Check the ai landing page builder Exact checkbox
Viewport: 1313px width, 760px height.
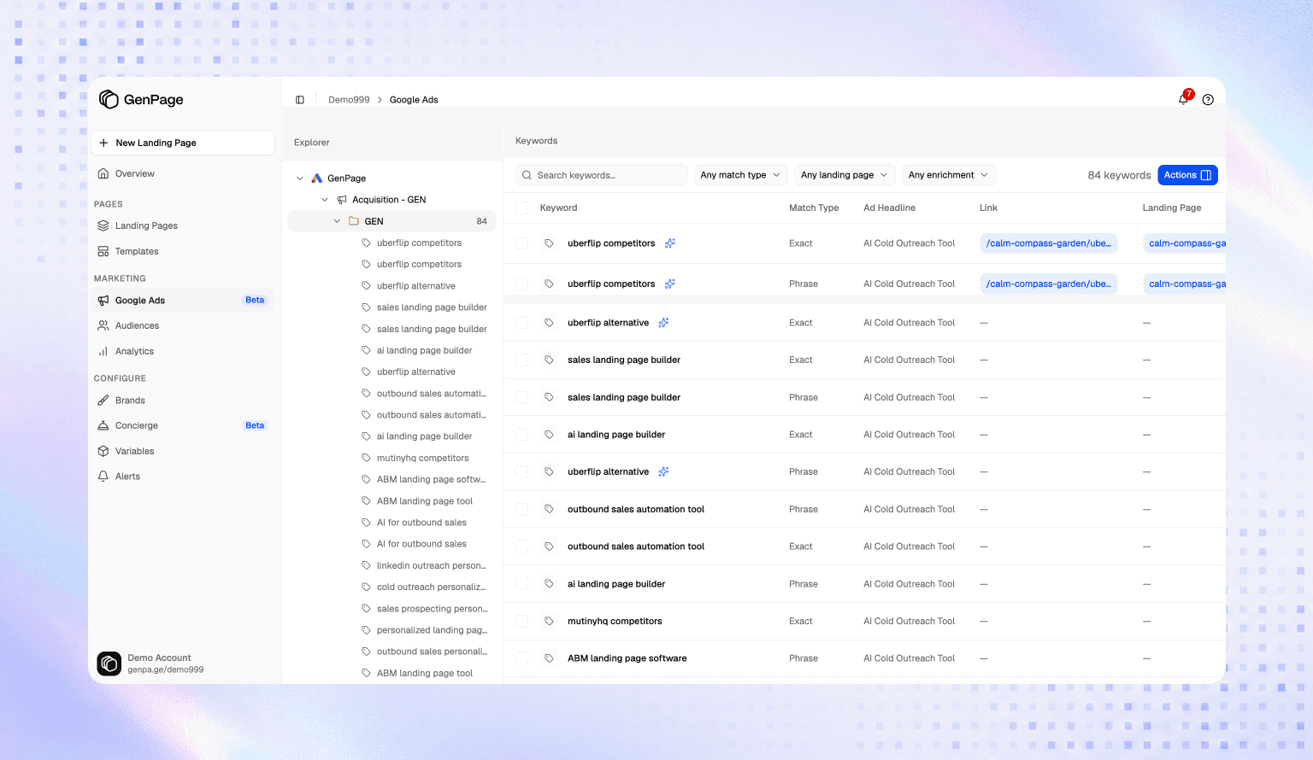tap(521, 435)
